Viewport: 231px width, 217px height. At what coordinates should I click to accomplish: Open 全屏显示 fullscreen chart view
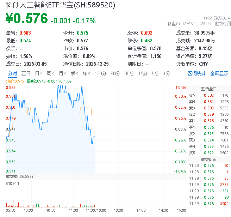click(219, 73)
